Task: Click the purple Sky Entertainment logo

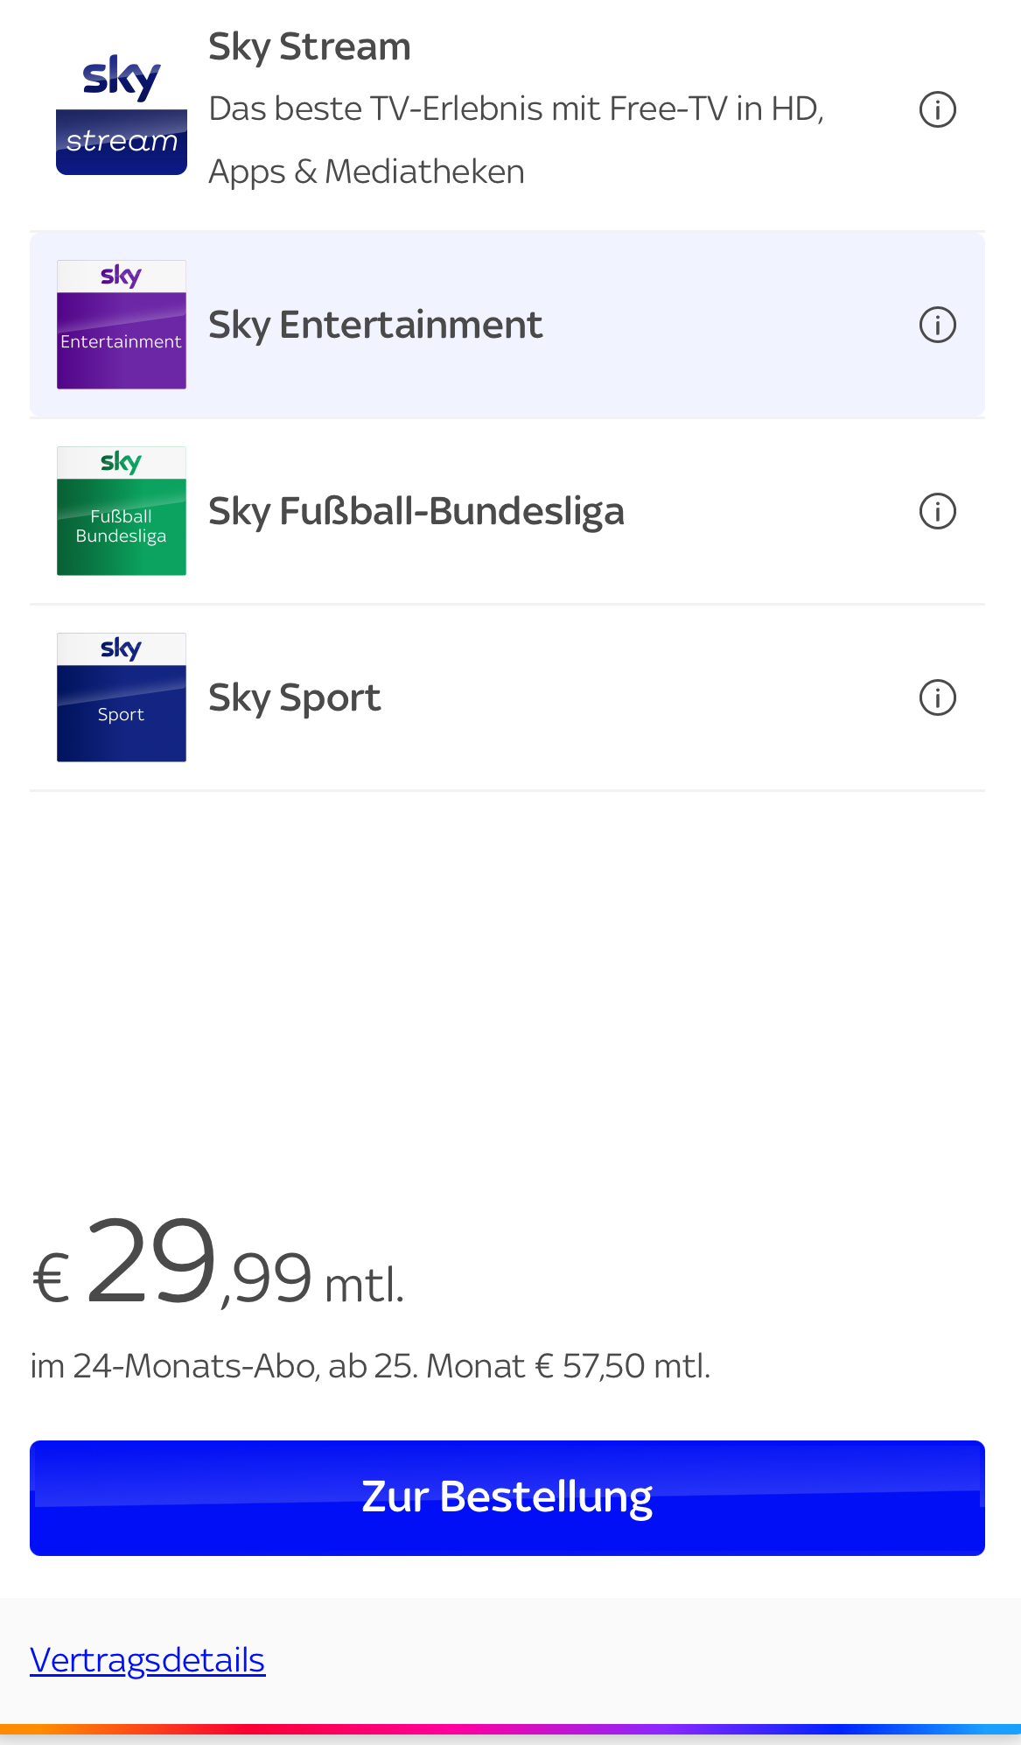Action: click(122, 325)
